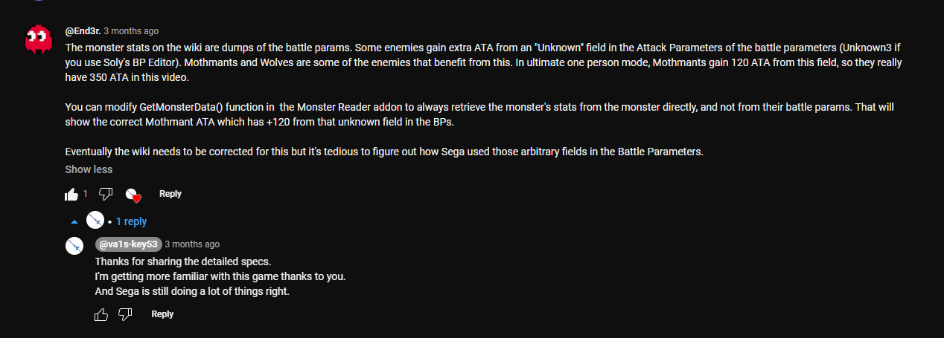Click the like count next to thumbs up

[x=85, y=194]
